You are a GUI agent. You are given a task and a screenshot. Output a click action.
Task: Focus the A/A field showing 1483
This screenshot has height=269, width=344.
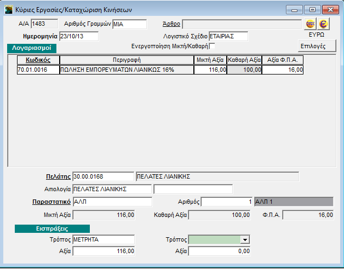point(44,24)
